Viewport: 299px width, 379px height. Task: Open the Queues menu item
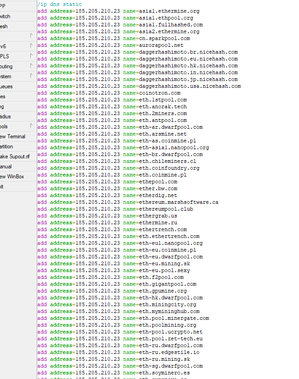[18, 86]
